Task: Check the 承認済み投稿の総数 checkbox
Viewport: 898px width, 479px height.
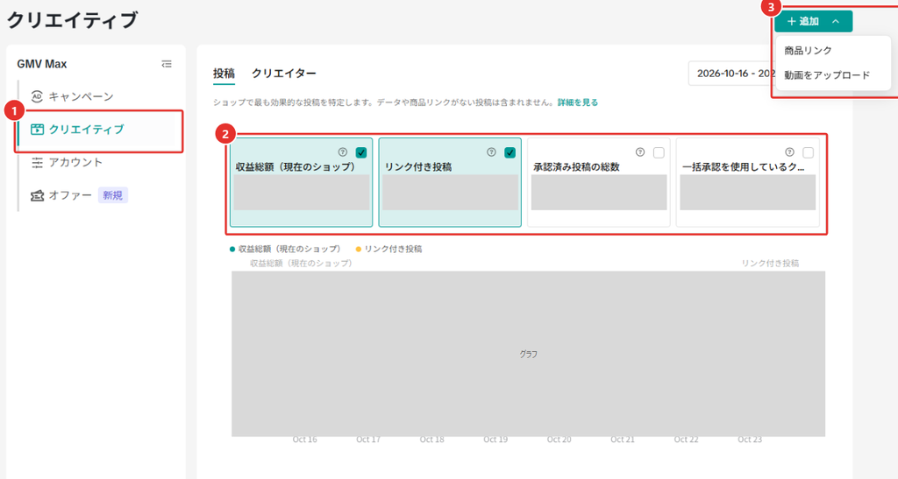Action: [659, 152]
